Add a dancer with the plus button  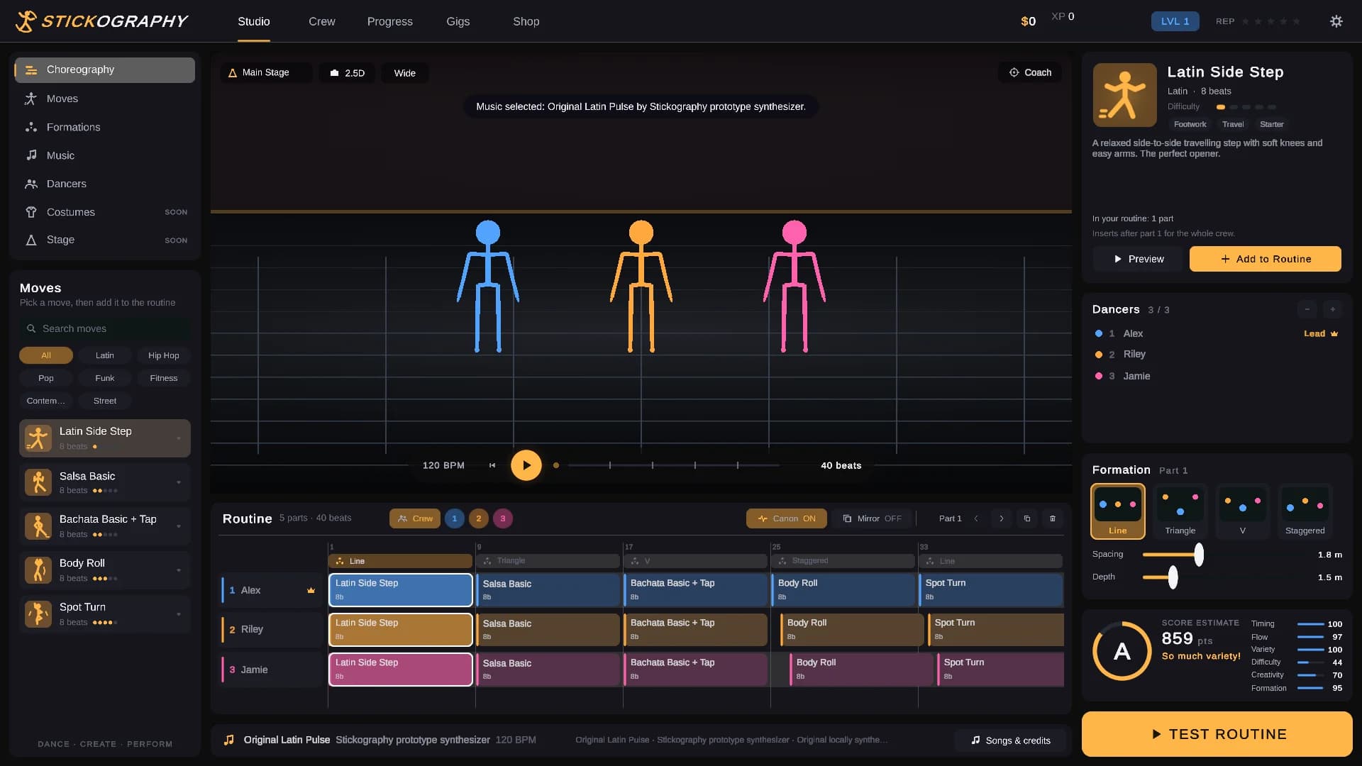click(1332, 309)
